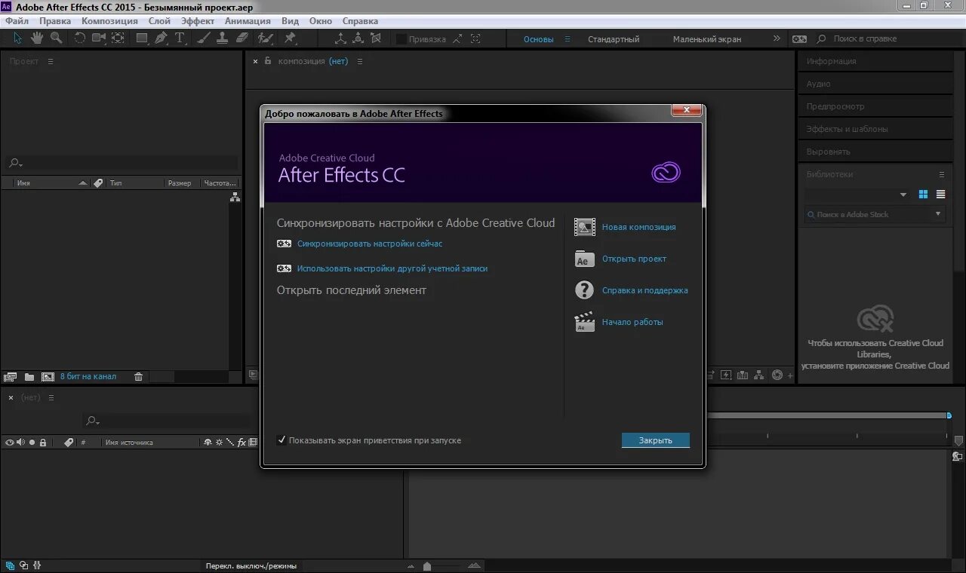The image size is (966, 573).
Task: Create a new folder in Project panel
Action: pyautogui.click(x=29, y=377)
